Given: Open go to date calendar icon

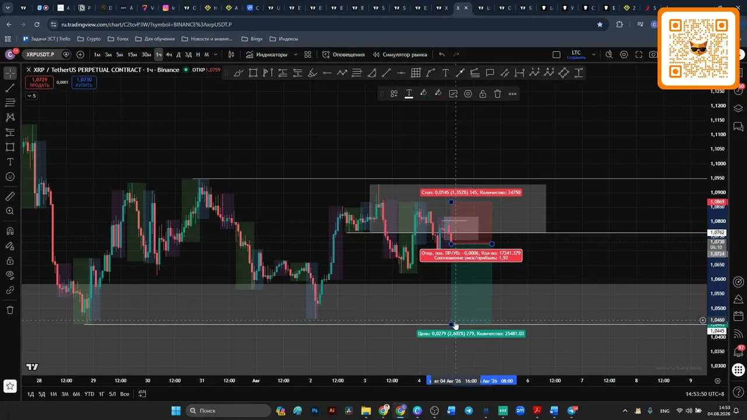Looking at the screenshot, I should 142,394.
